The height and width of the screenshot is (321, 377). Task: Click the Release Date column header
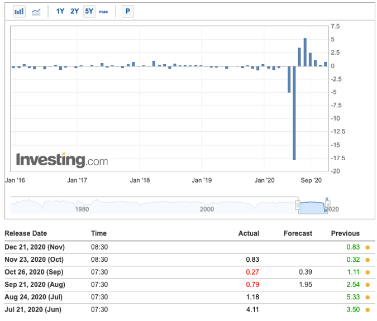[x=26, y=233]
